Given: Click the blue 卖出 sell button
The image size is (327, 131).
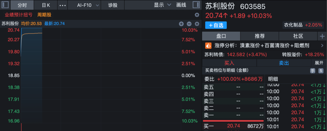Looking at the screenshot, I should [x=284, y=63].
